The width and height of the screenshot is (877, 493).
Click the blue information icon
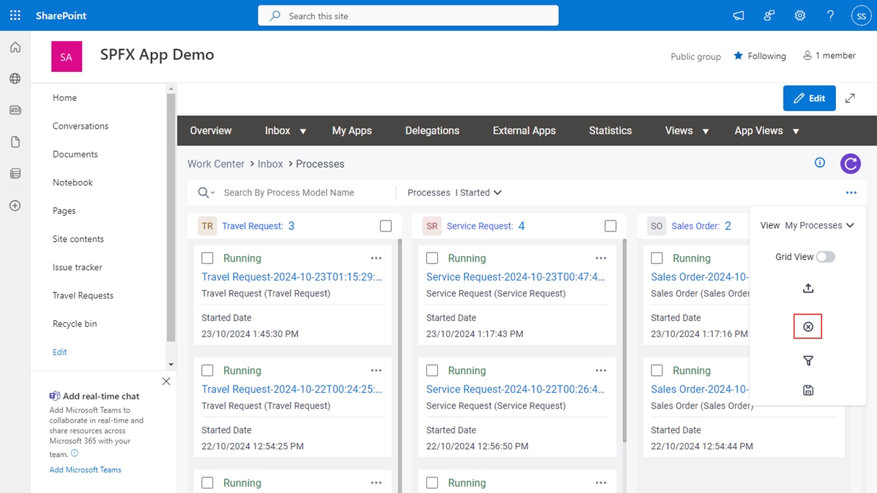coord(819,162)
